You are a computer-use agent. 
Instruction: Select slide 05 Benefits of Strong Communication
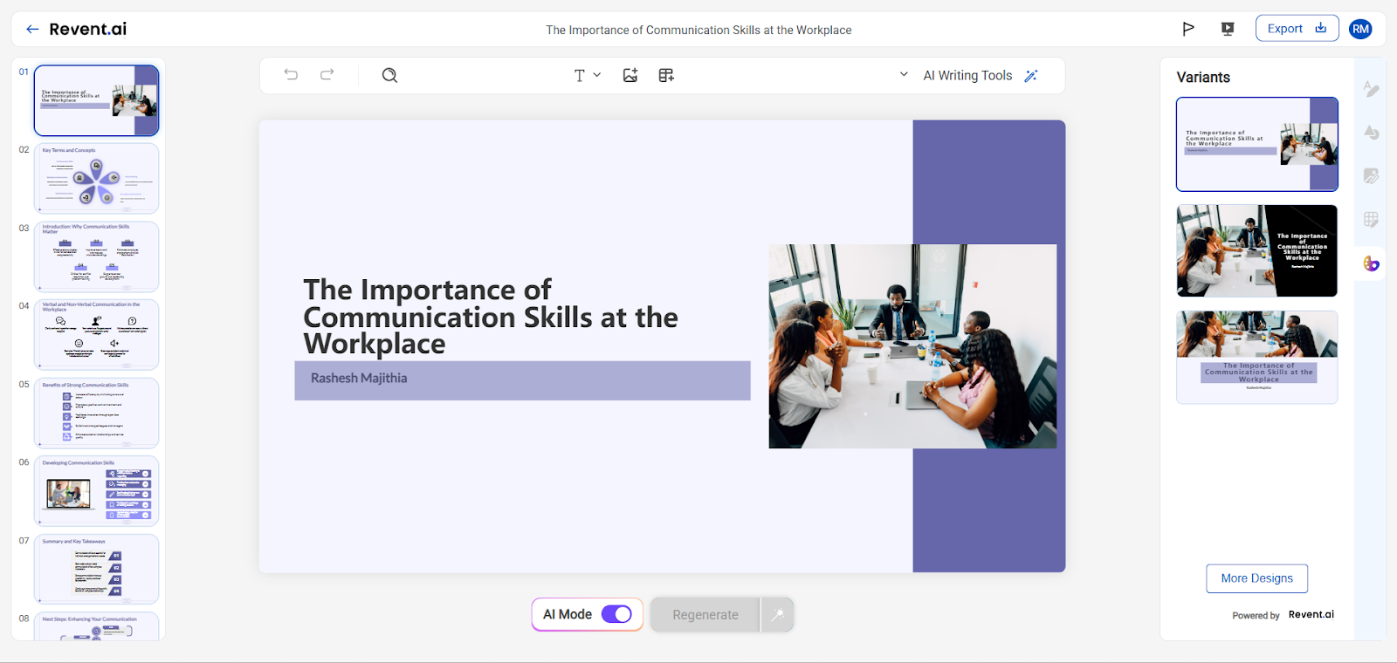coord(96,413)
